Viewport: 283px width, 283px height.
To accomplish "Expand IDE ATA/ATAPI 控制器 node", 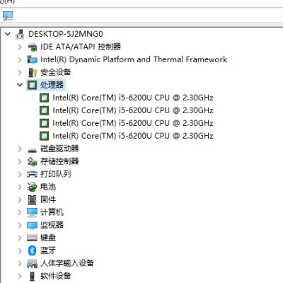I will (x=20, y=47).
